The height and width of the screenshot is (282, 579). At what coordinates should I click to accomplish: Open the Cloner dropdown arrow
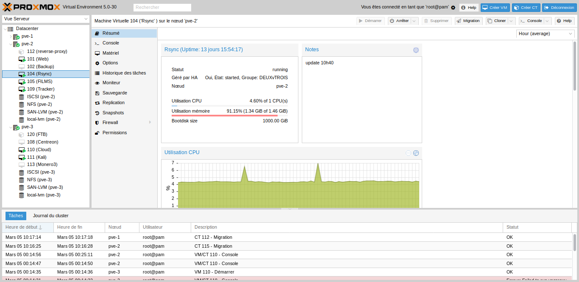click(x=512, y=21)
